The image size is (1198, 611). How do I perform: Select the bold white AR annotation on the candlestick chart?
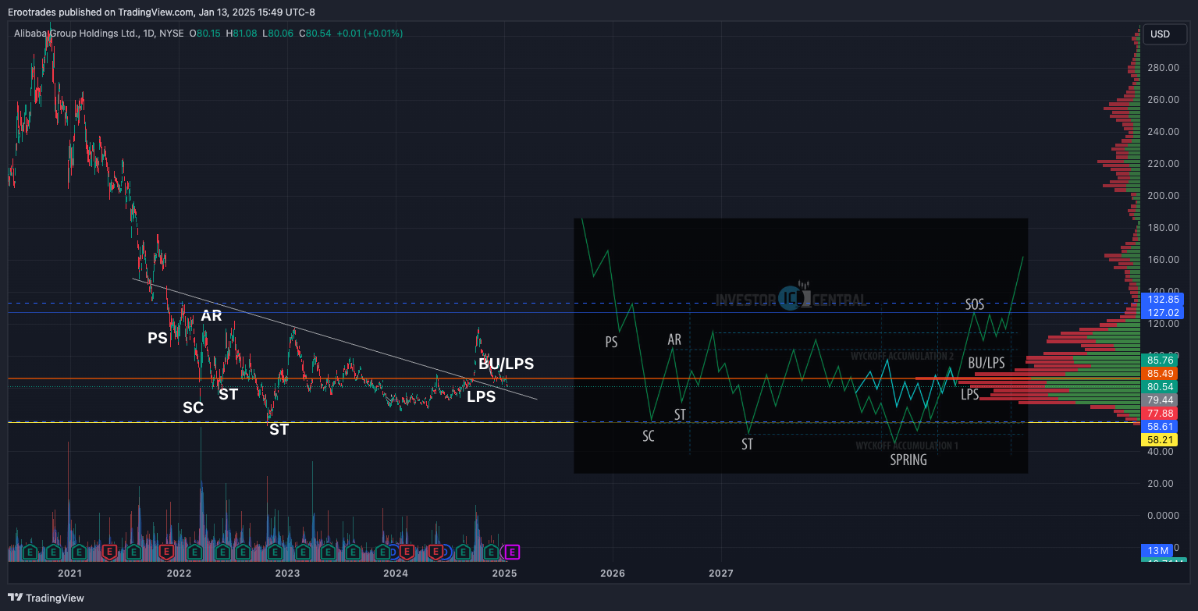[x=212, y=315]
